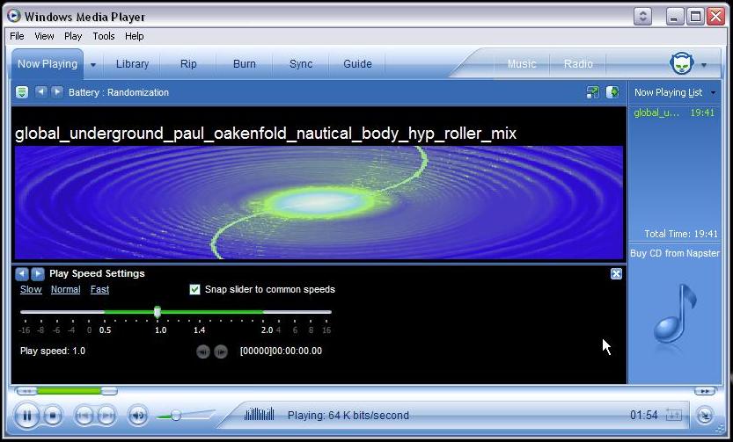Uncheck Snap slider to common speeds
Screen dimensions: 733x442
195,289
